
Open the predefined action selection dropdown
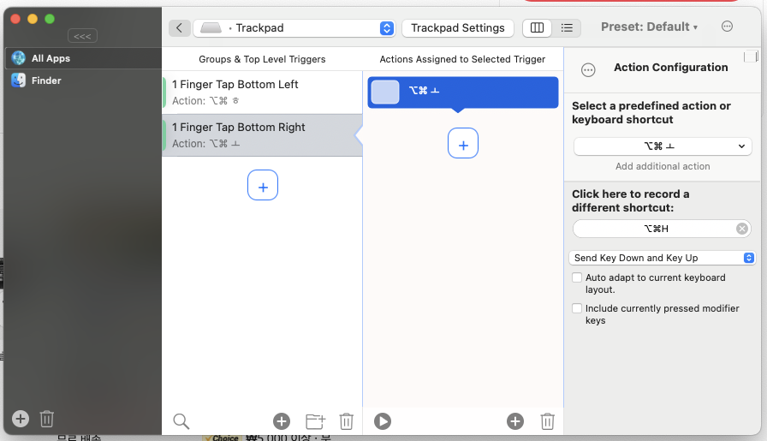[x=662, y=146]
